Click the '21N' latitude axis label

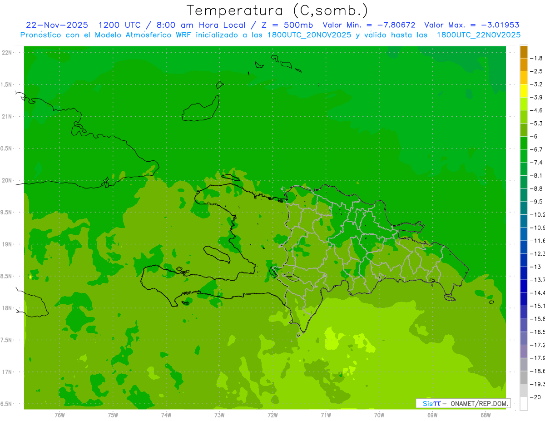click(7, 116)
